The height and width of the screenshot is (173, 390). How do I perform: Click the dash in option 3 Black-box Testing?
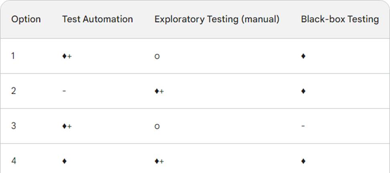pos(303,126)
